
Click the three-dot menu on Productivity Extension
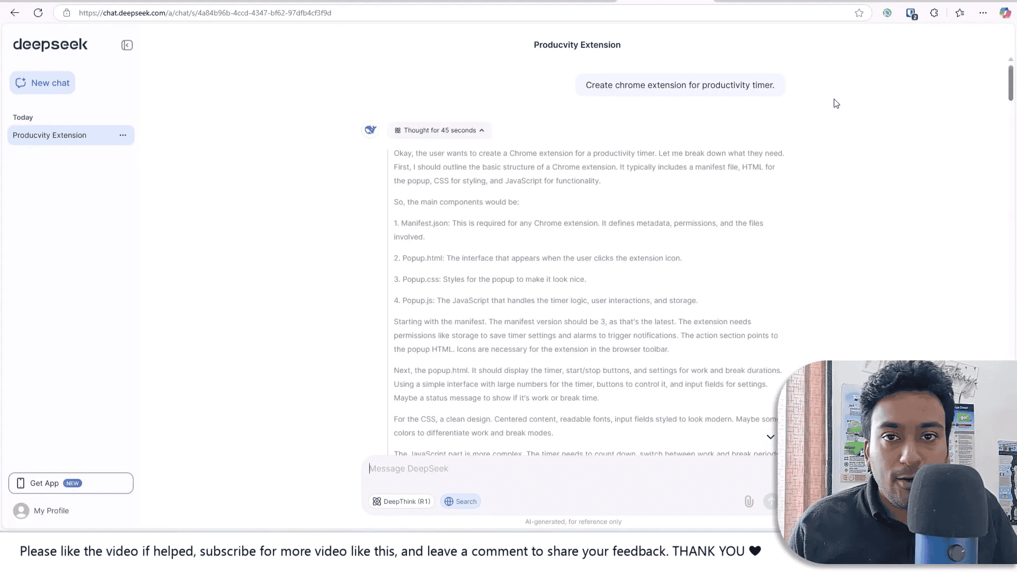coord(123,135)
